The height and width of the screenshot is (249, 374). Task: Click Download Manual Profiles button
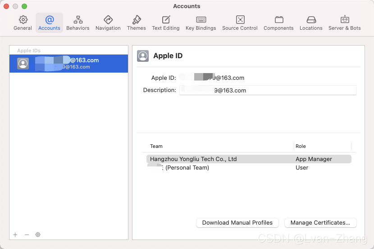pos(237,223)
